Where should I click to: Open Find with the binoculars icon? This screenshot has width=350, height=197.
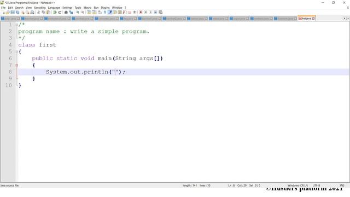66,13
